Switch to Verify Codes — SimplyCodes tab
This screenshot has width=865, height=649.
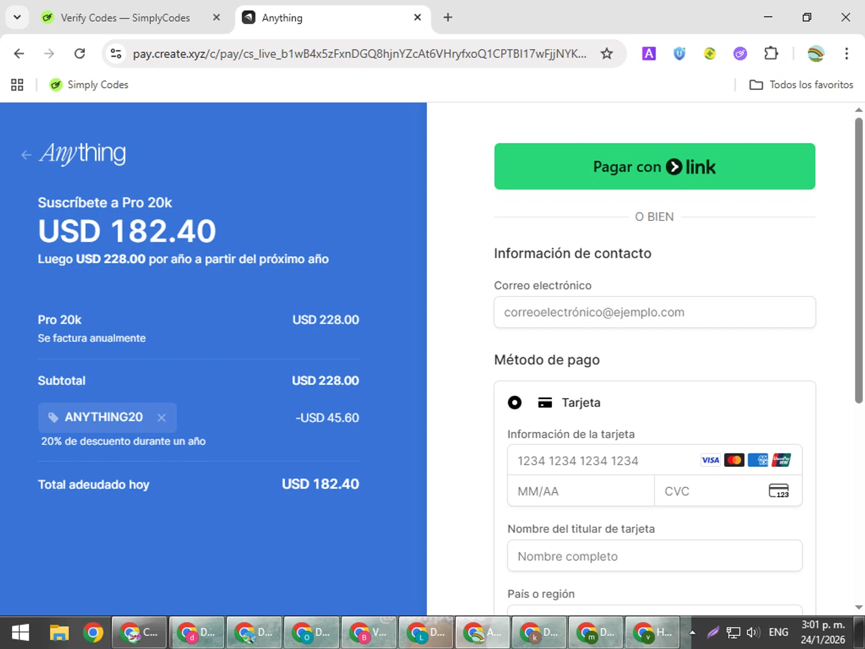coord(125,18)
